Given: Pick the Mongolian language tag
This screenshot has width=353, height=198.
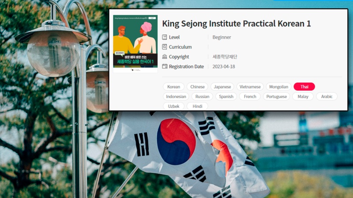Looking at the screenshot, I should (278, 87).
